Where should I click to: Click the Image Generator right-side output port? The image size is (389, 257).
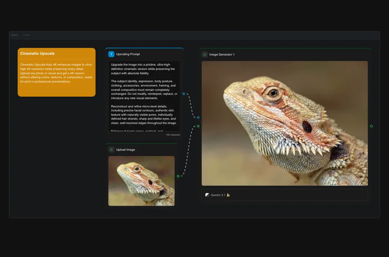tap(371, 126)
